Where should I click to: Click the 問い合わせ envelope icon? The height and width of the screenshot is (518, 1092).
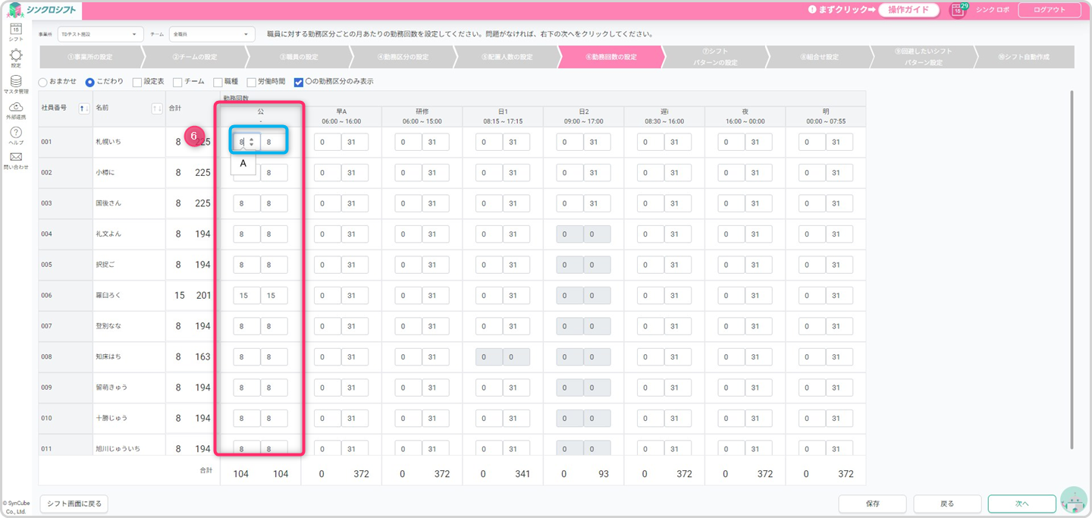16,158
